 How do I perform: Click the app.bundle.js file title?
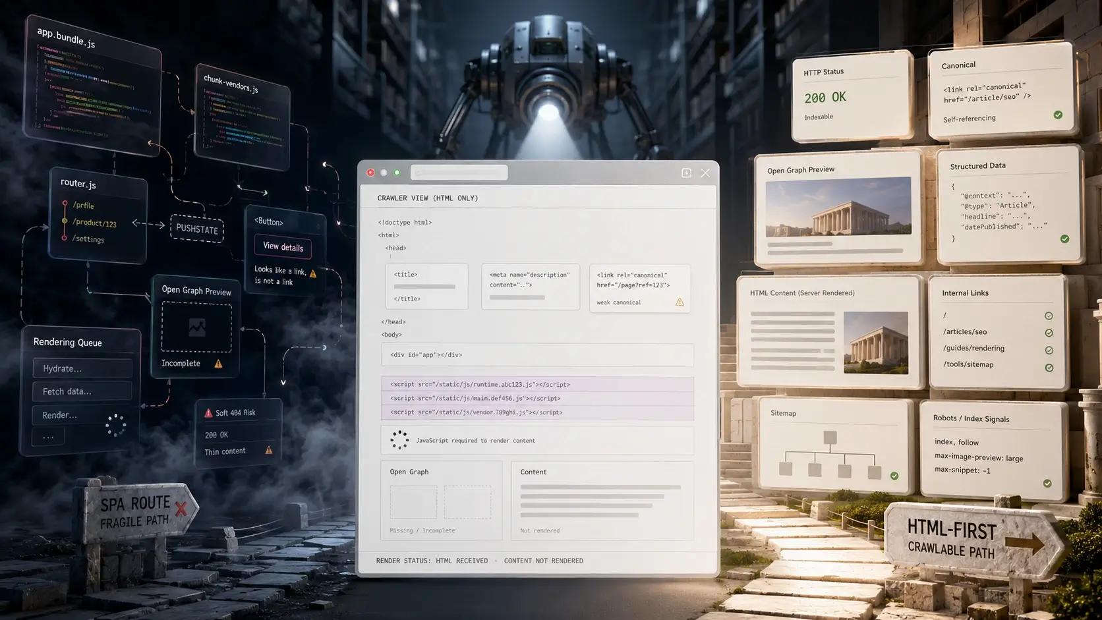pos(66,38)
